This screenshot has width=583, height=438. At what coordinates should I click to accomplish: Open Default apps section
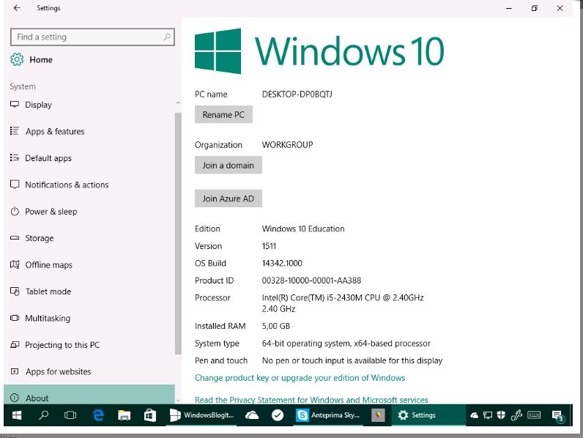pyautogui.click(x=48, y=158)
